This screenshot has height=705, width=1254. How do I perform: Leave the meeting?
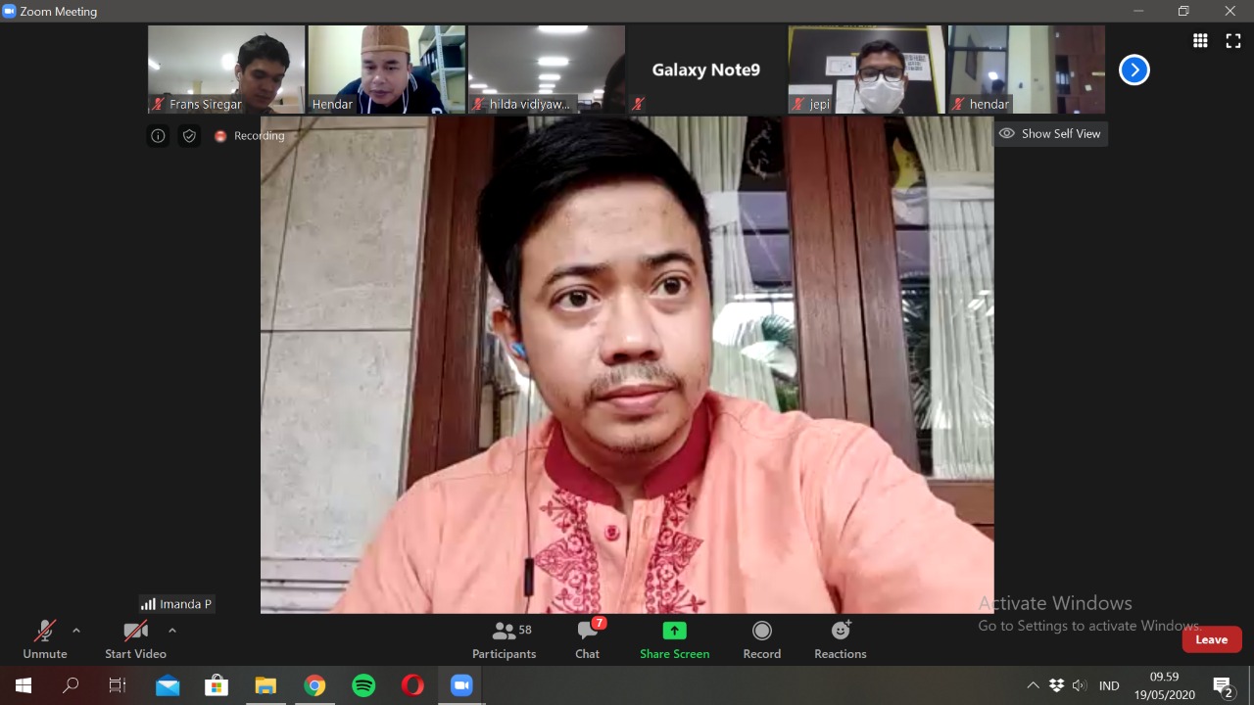coord(1211,639)
